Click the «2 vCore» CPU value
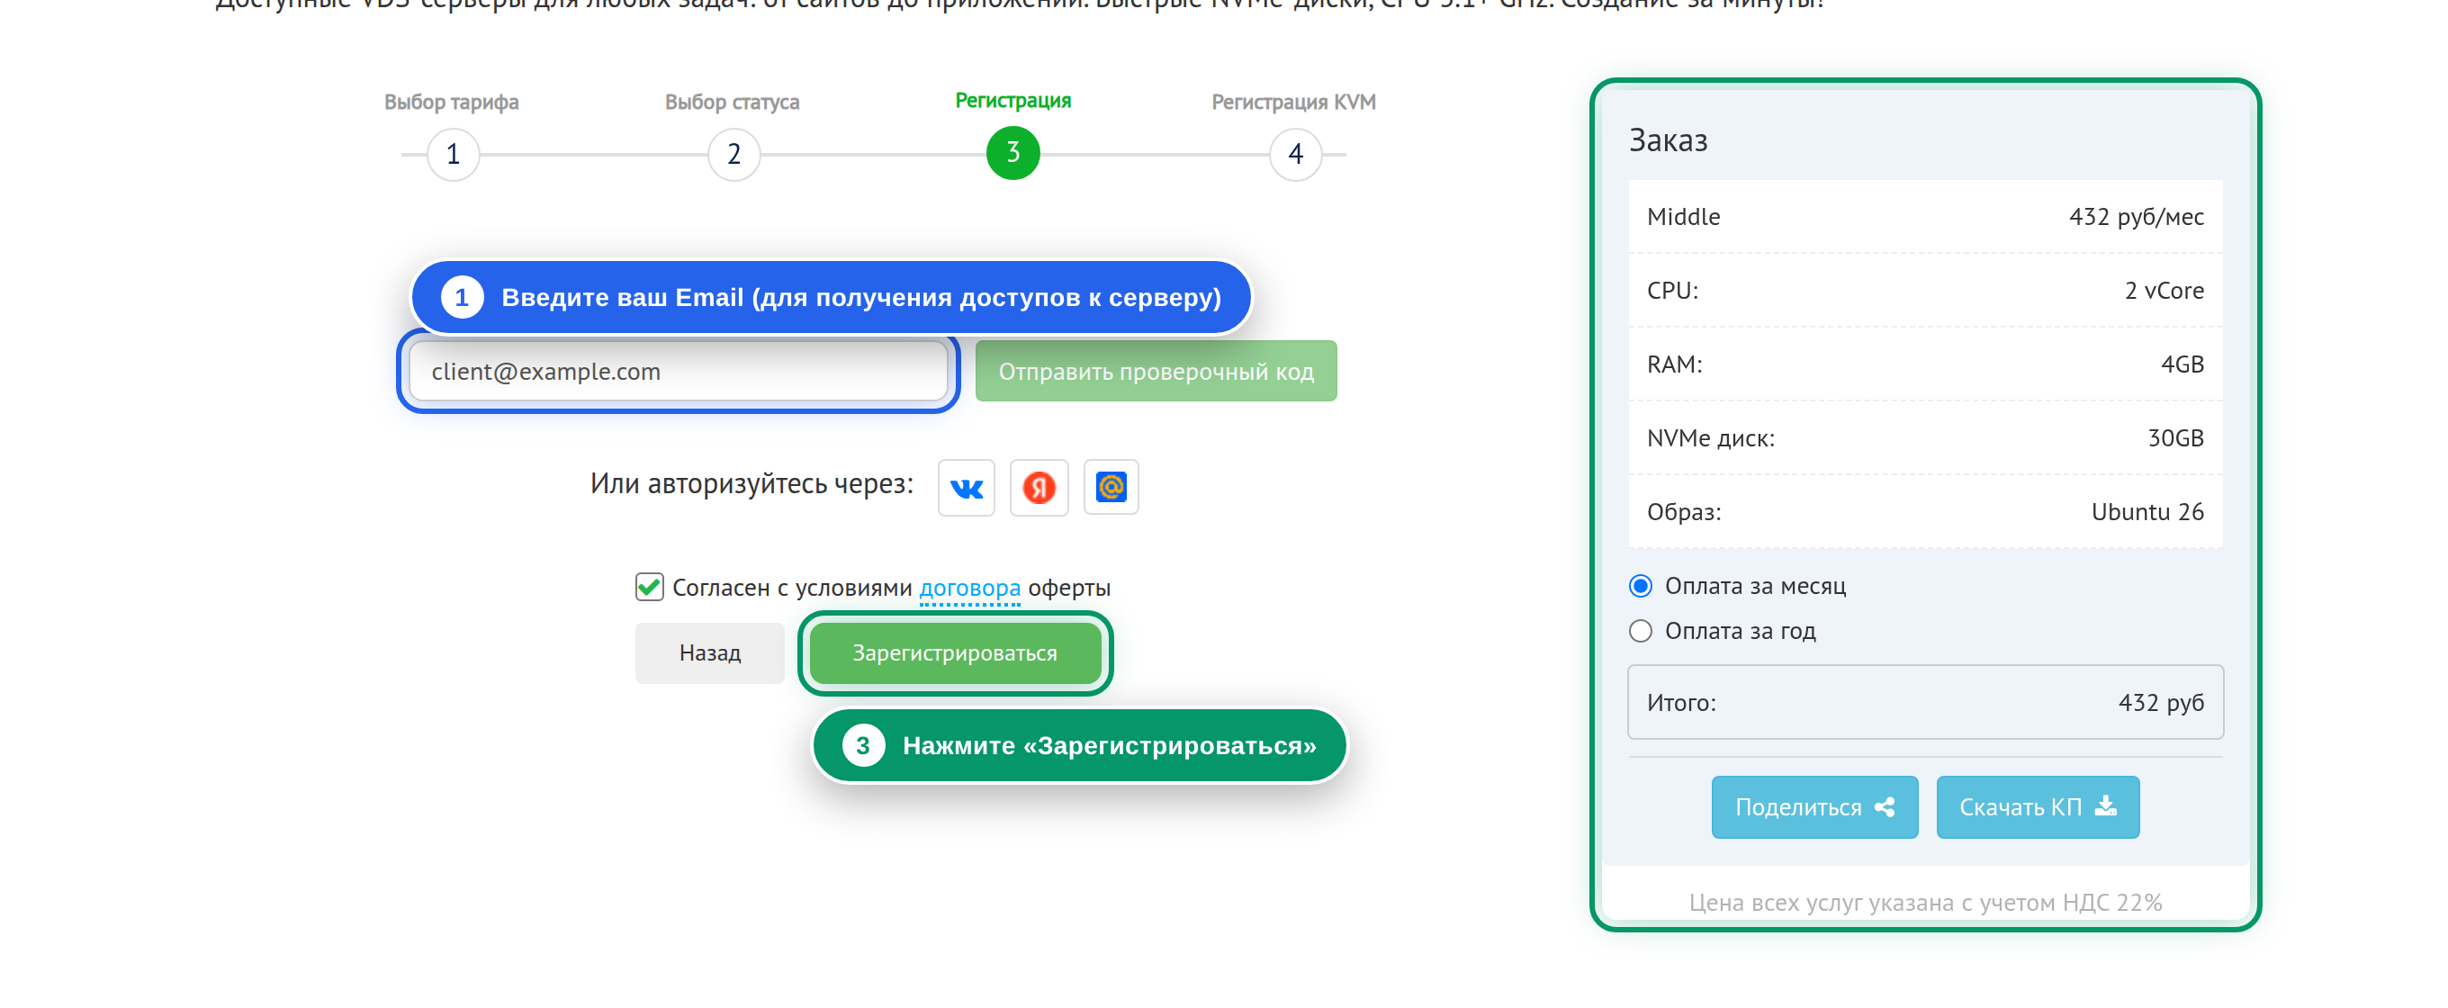This screenshot has width=2448, height=1008. tap(2164, 291)
